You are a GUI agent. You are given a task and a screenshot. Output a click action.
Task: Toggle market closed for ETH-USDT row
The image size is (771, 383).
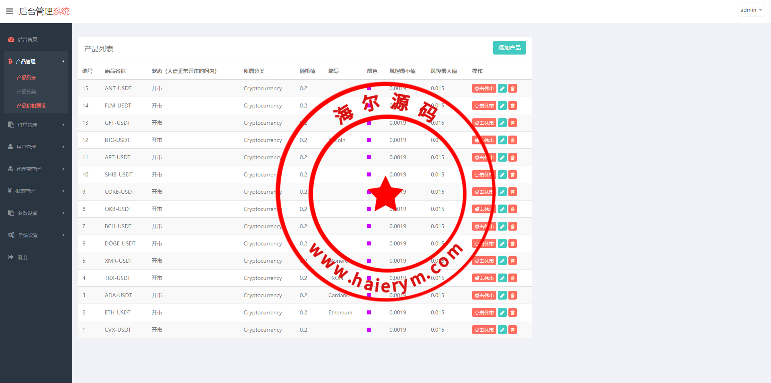pyautogui.click(x=484, y=312)
